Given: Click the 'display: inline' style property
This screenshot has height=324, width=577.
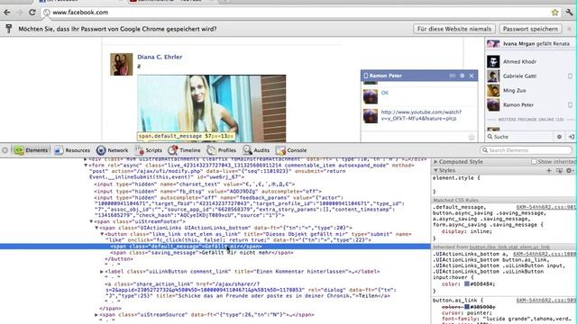Looking at the screenshot, I should click(467, 231).
